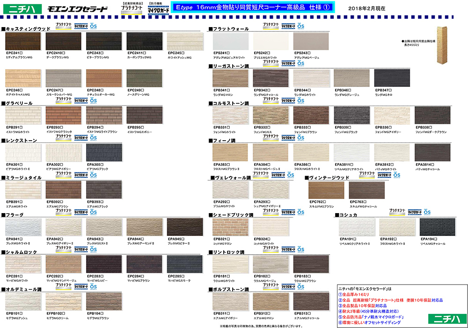Click the ③全品製品10年保証対応品 note
Image resolution: width=468 pixels, height=328 pixels.
(x=362, y=306)
